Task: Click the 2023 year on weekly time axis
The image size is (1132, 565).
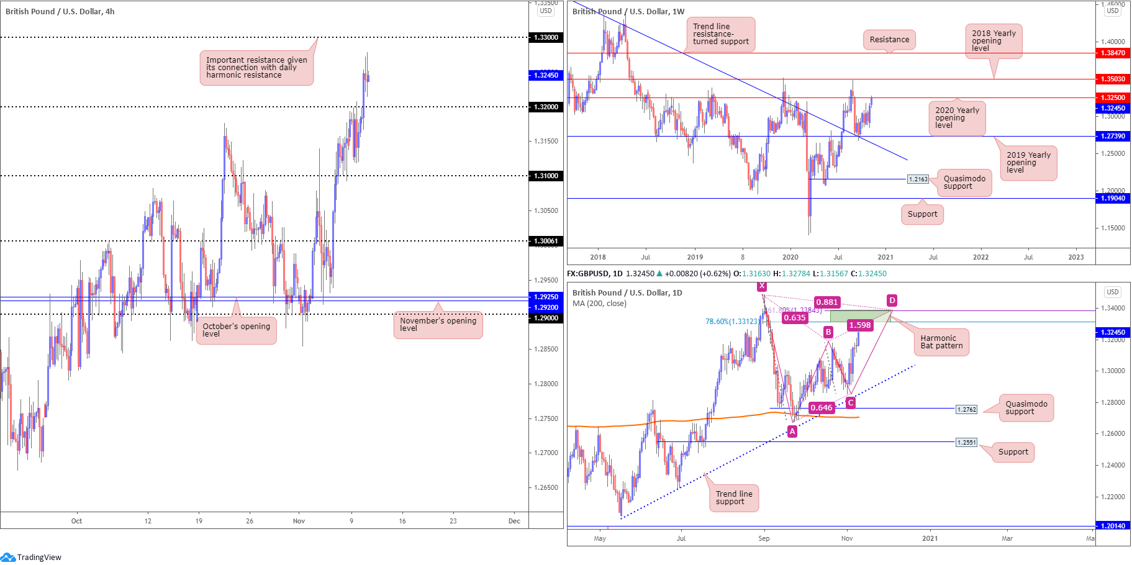Action: coord(1075,257)
